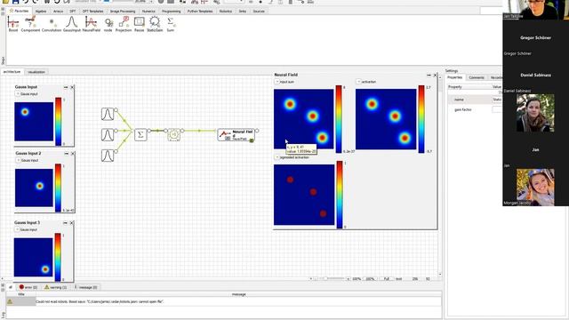This screenshot has height=320, width=569.
Task: Open the Sinks tab
Action: pyautogui.click(x=243, y=12)
